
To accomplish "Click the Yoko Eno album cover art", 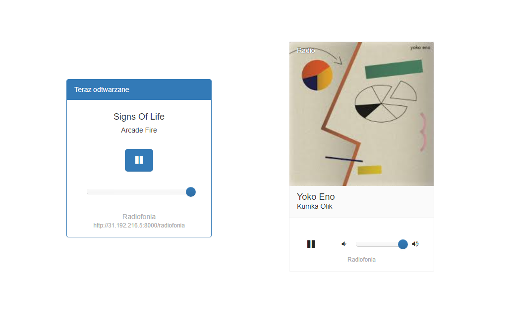I will (x=361, y=114).
